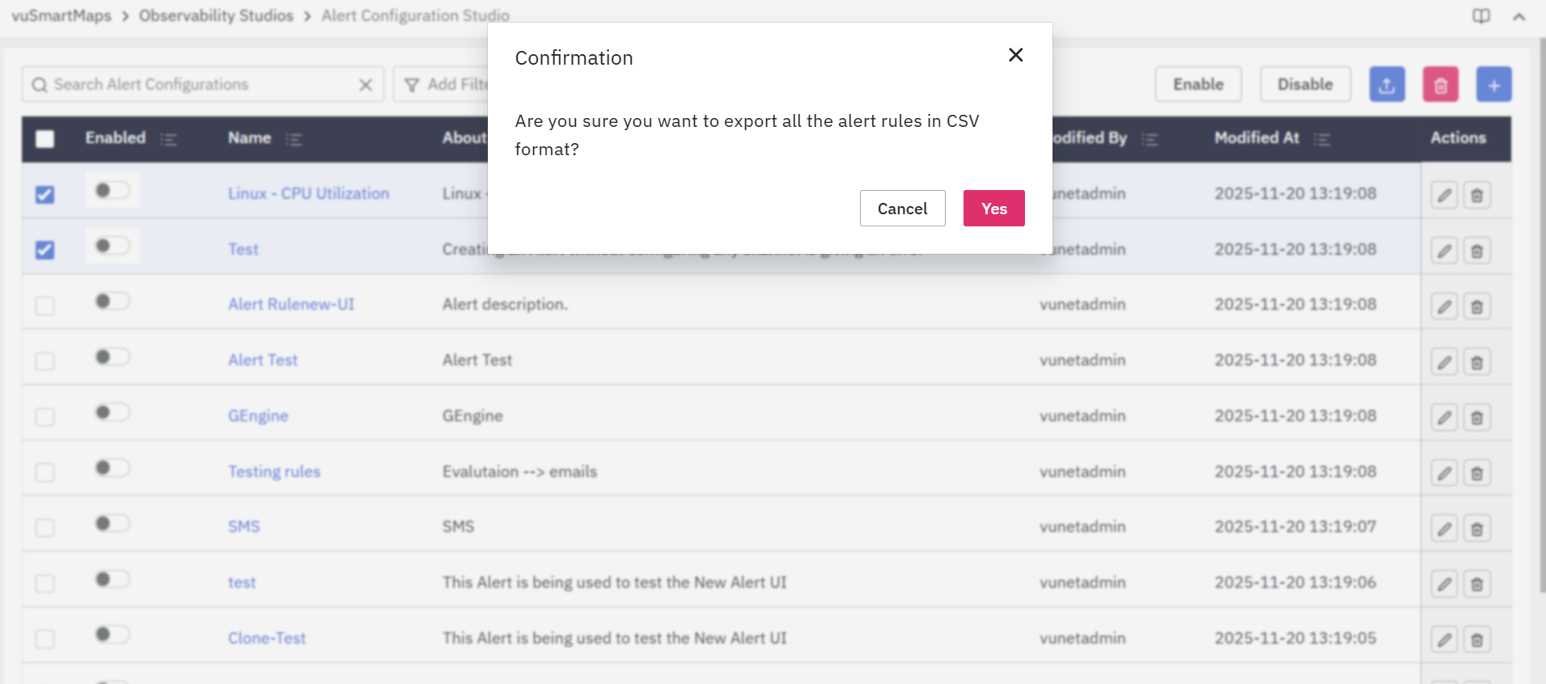Cancel the export confirmation
The width and height of the screenshot is (1546, 684).
click(x=902, y=209)
